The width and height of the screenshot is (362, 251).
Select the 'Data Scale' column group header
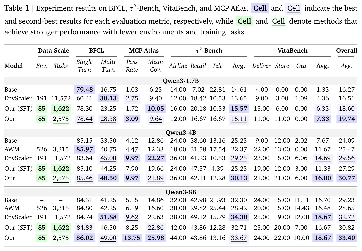coord(54,51)
